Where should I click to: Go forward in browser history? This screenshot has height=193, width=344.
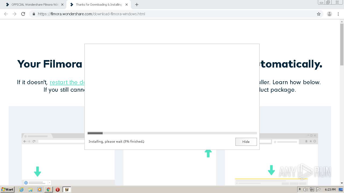(15, 14)
